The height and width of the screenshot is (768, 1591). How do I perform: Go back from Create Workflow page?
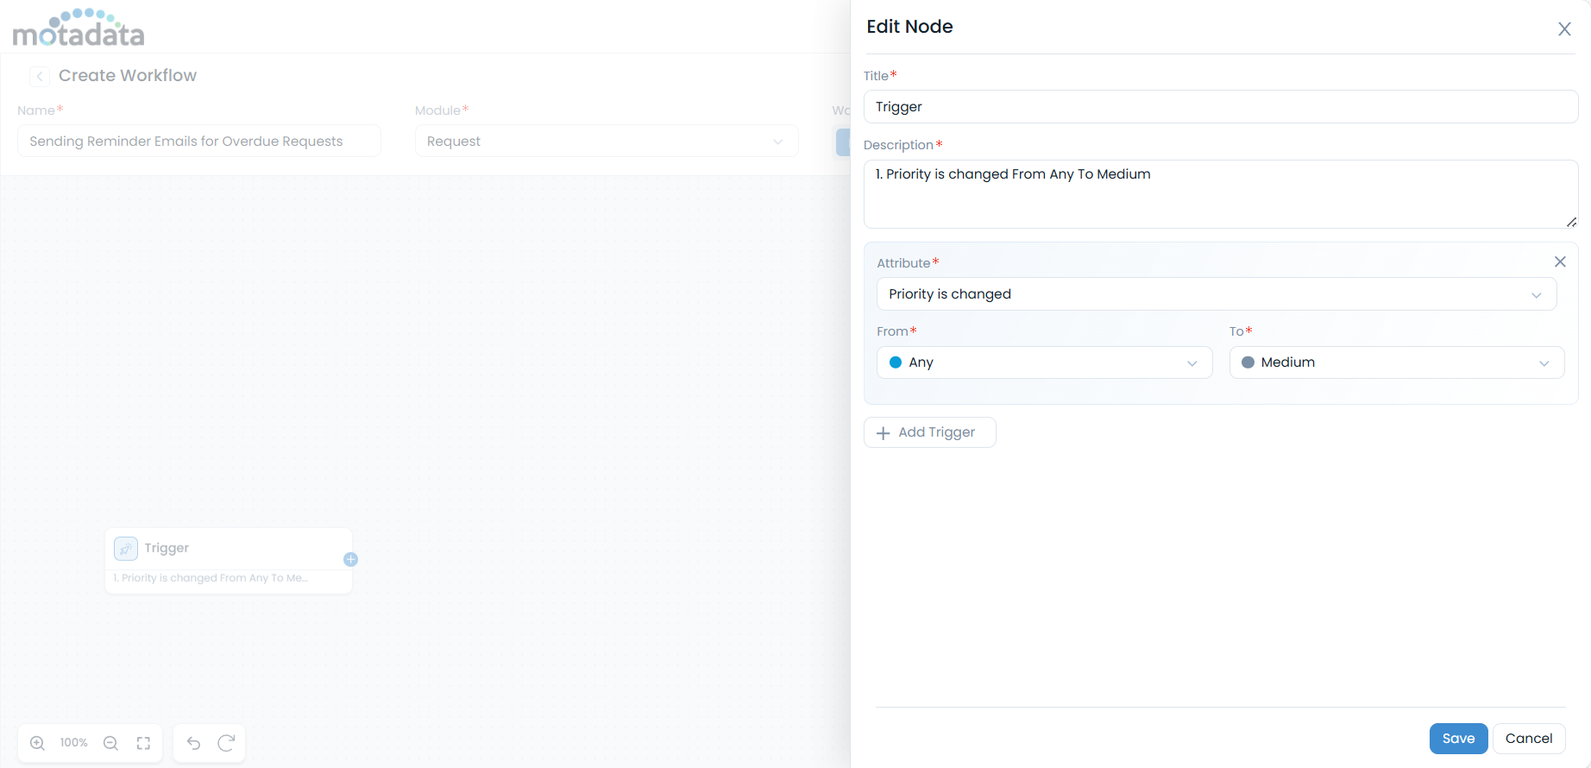[x=40, y=76]
